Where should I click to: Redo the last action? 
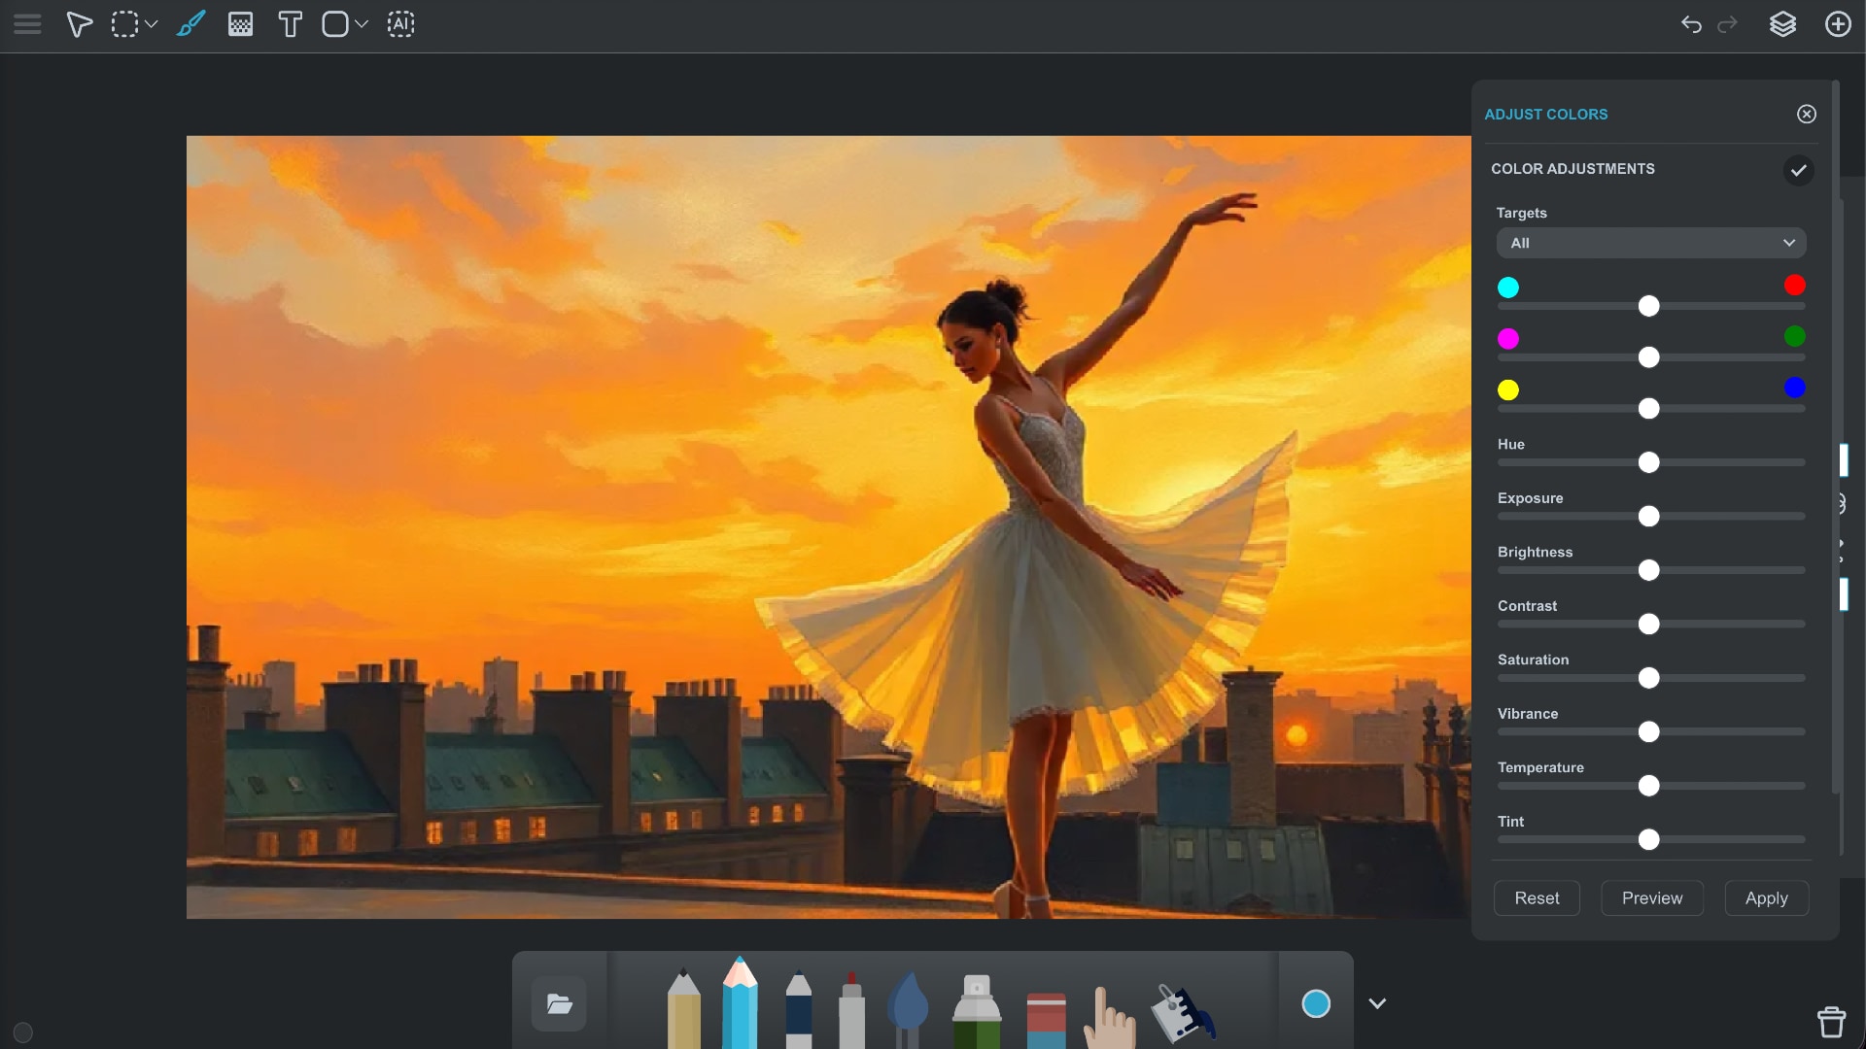coord(1727,24)
